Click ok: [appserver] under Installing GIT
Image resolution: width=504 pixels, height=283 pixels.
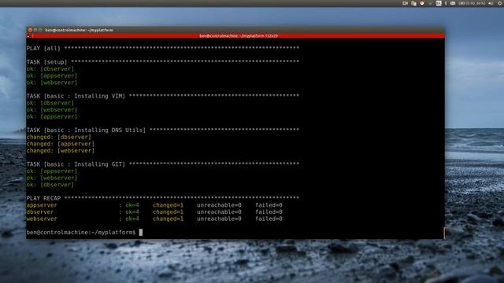point(52,171)
